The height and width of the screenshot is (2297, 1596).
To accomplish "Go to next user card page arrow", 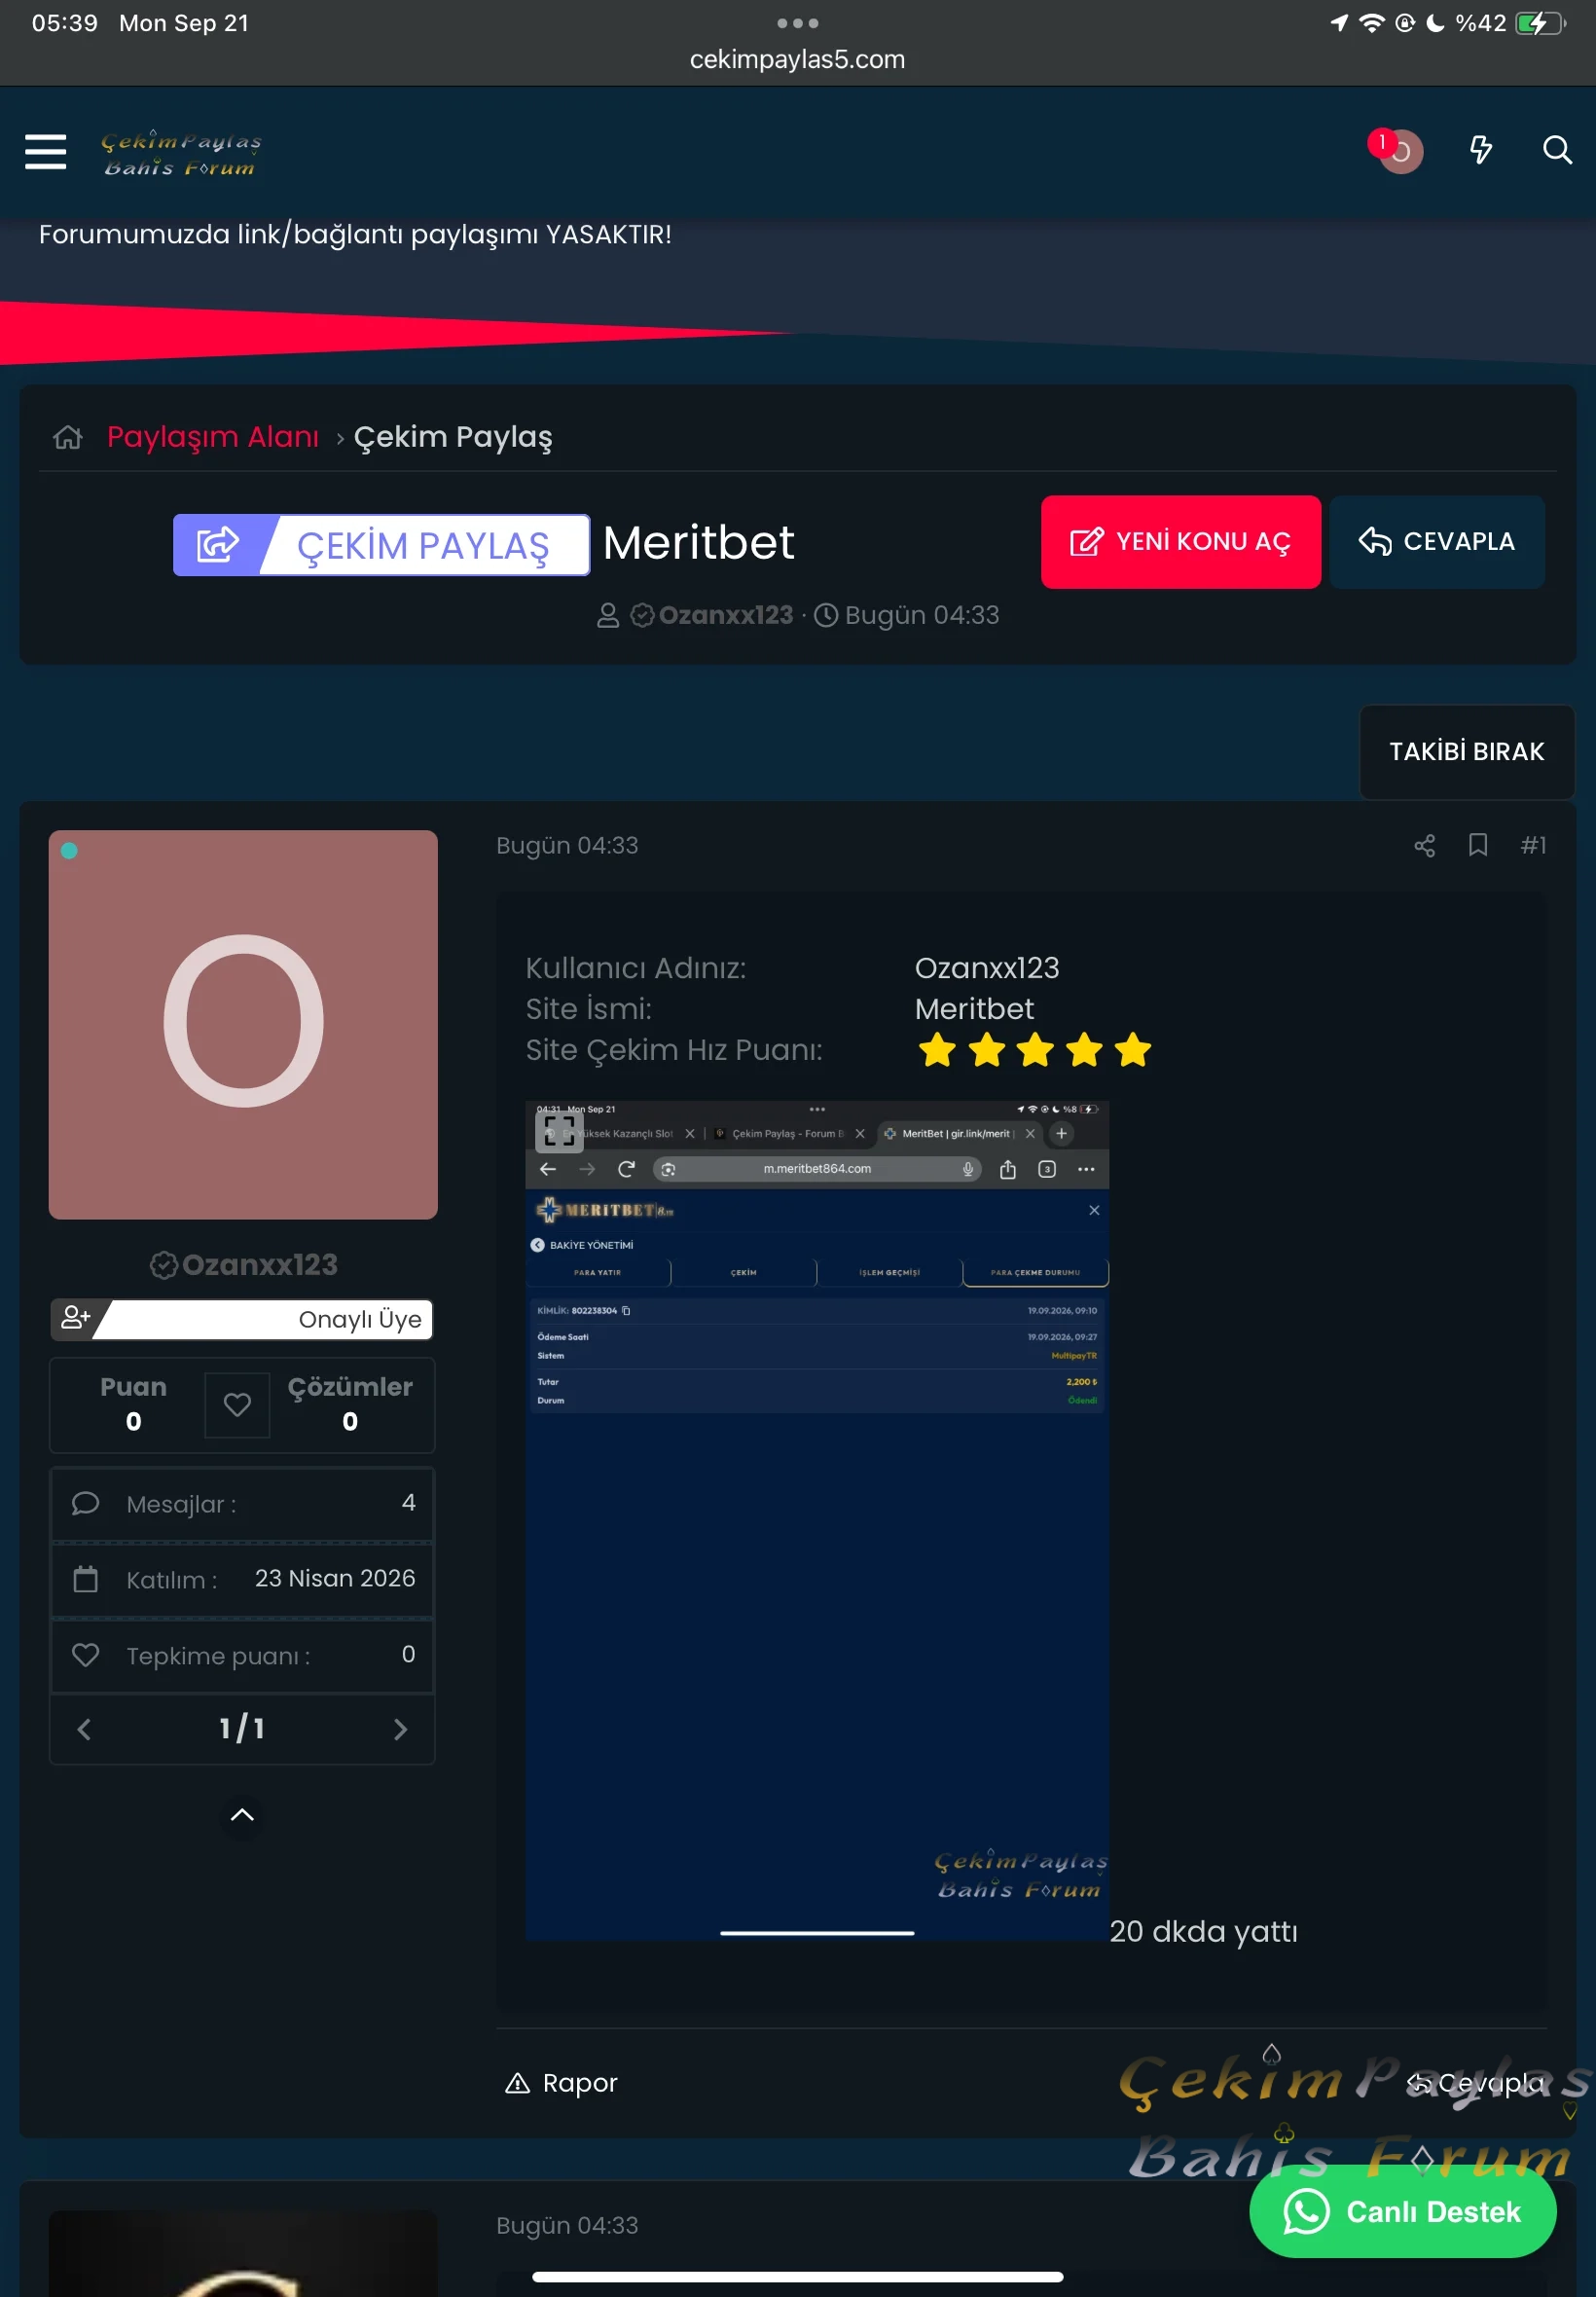I will coord(400,1729).
